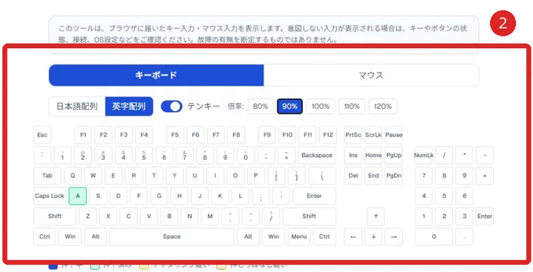This screenshot has width=533, height=272.
Task: Click the left arrow key
Action: (x=353, y=237)
